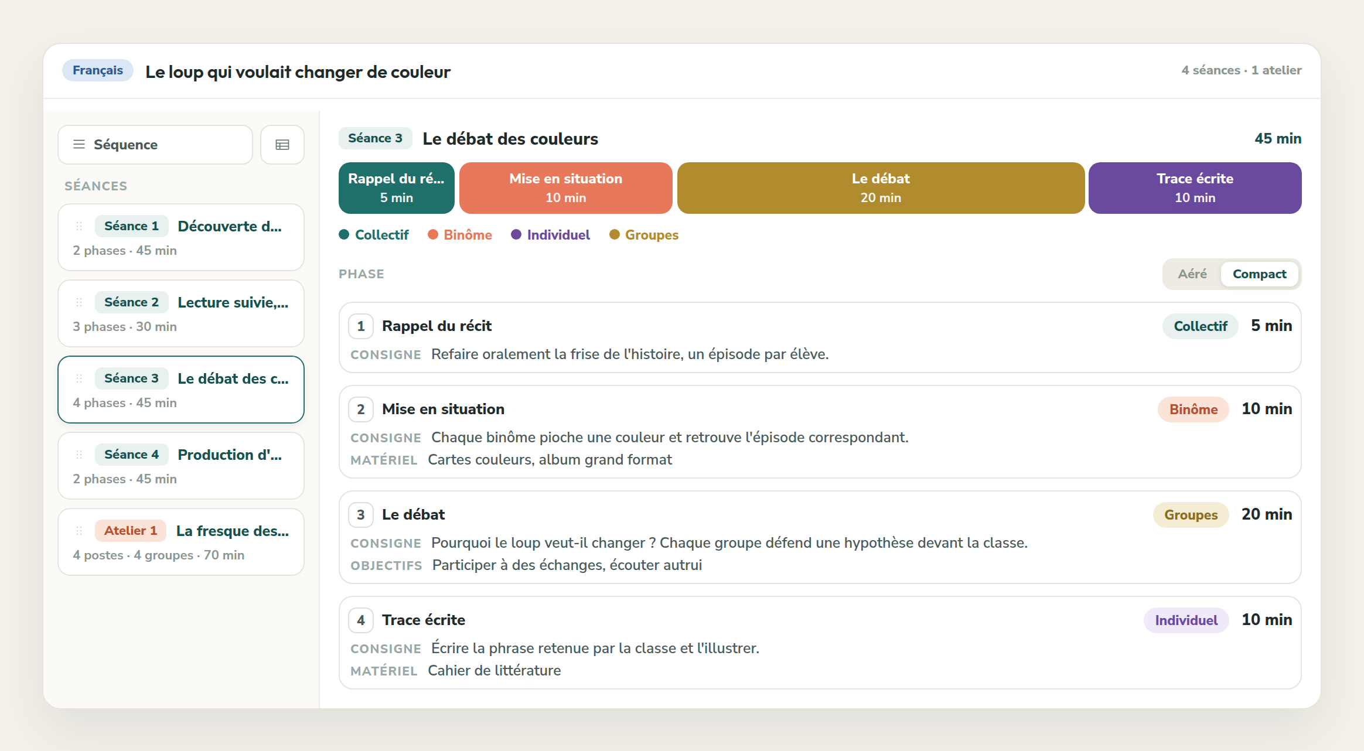Image resolution: width=1364 pixels, height=751 pixels.
Task: Expand phase 1 Rappel du récit card
Action: click(x=820, y=337)
